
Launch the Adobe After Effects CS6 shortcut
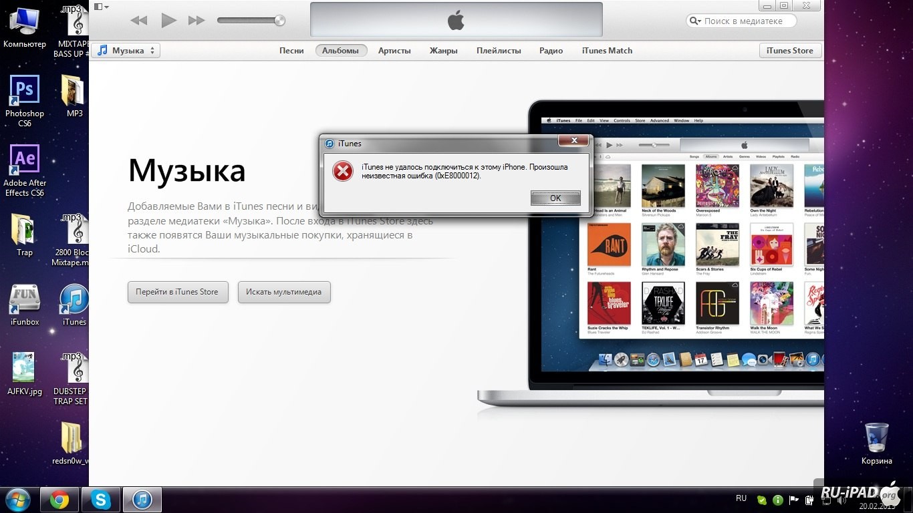(x=25, y=170)
